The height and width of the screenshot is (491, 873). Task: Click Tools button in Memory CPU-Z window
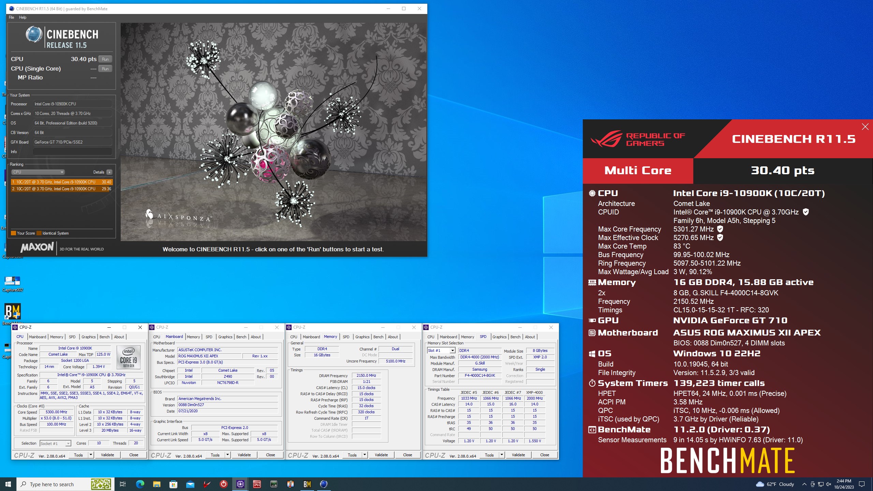click(352, 455)
